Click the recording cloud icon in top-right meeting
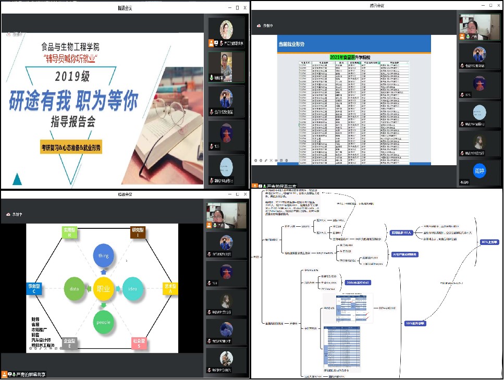Viewport: 504px width, 380px height. 259,26
